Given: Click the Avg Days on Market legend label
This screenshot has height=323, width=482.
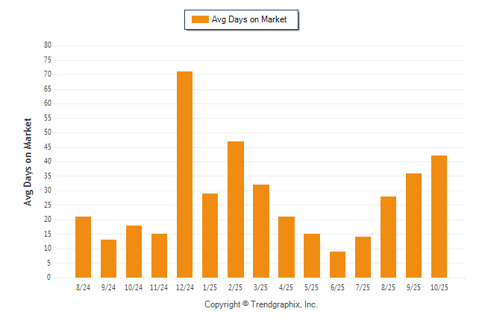Looking at the screenshot, I should tap(248, 20).
